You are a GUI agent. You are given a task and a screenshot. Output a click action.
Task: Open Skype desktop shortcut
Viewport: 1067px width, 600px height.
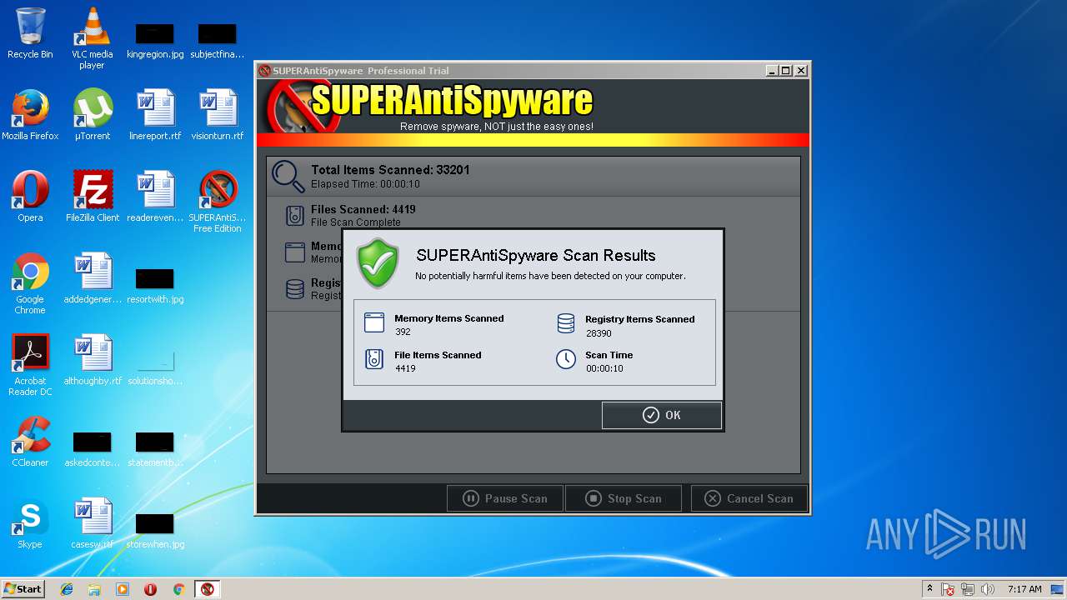30,523
